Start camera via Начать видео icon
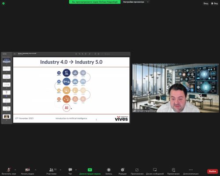Viewport: 220px width, 176px height. pos(27,170)
